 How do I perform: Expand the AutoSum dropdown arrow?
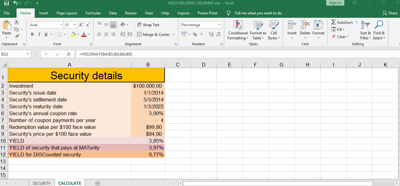(x=357, y=22)
